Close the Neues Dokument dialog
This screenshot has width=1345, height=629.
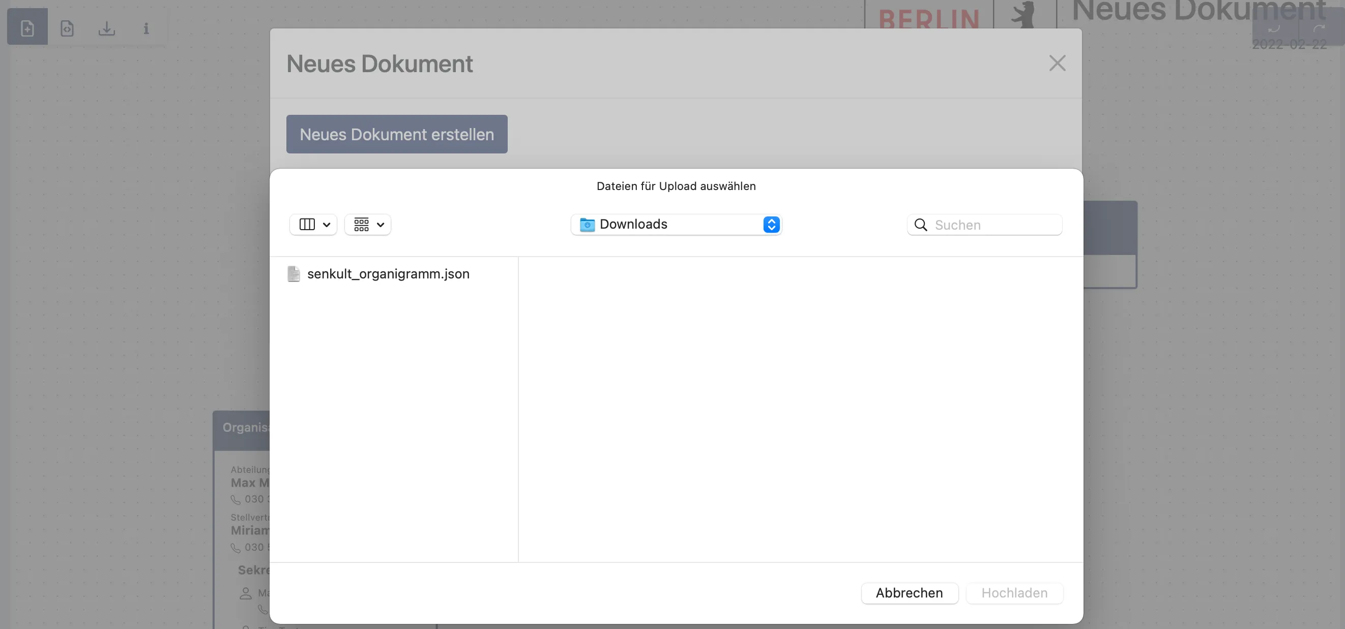[1057, 63]
